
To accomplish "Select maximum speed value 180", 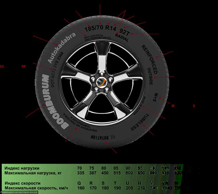I will click(x=105, y=188).
